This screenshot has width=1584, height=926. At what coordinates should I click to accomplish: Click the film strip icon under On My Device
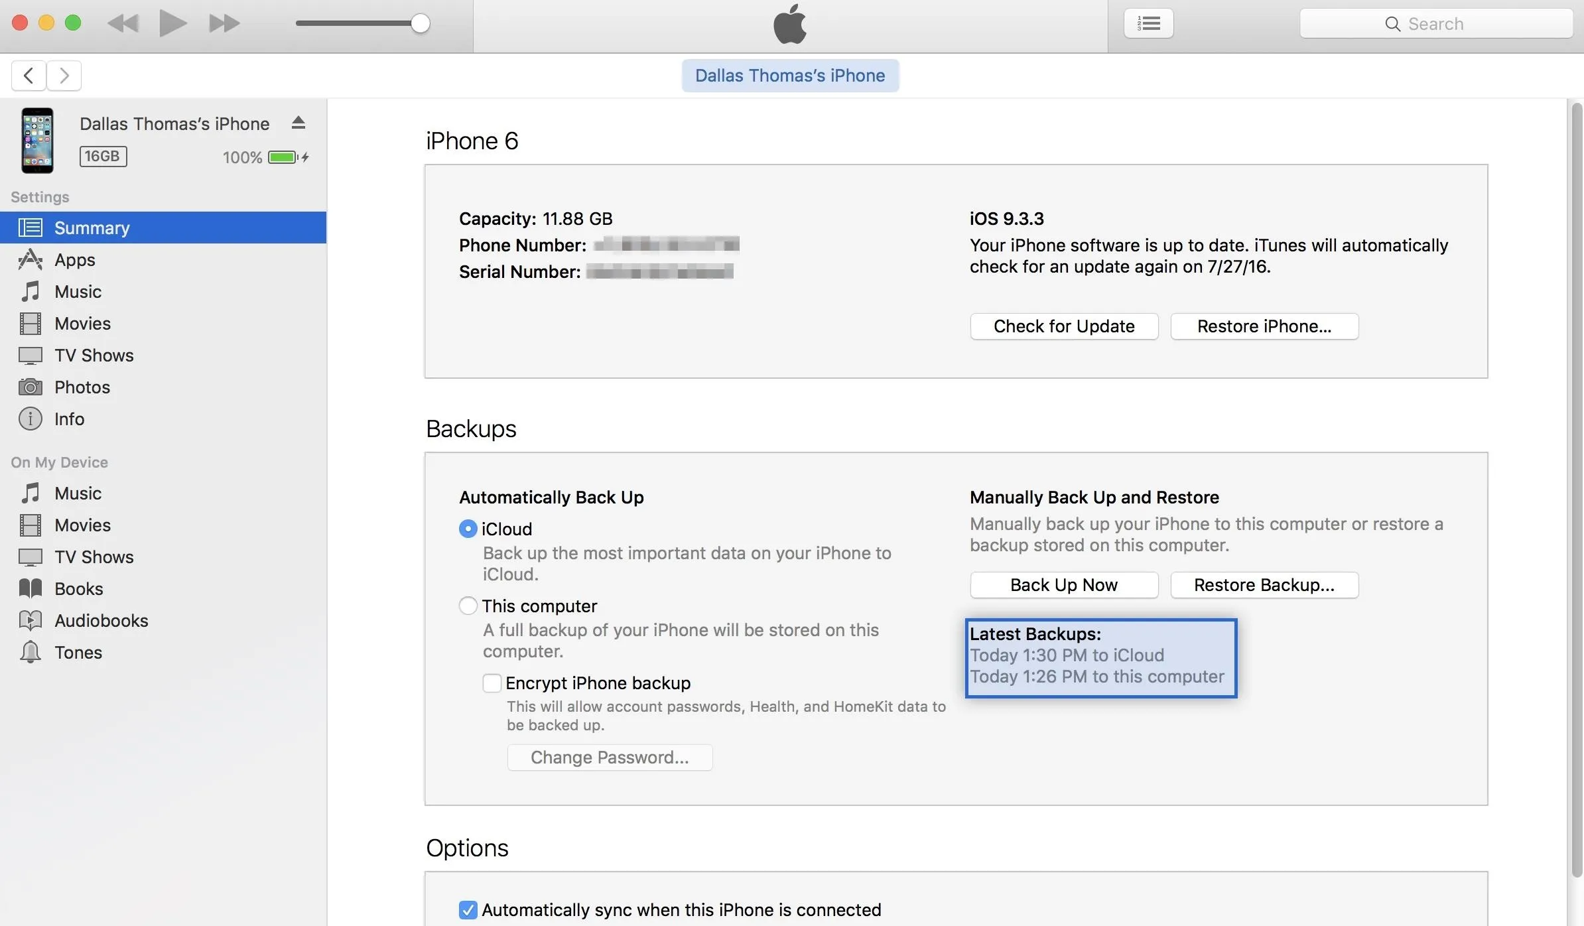click(31, 525)
